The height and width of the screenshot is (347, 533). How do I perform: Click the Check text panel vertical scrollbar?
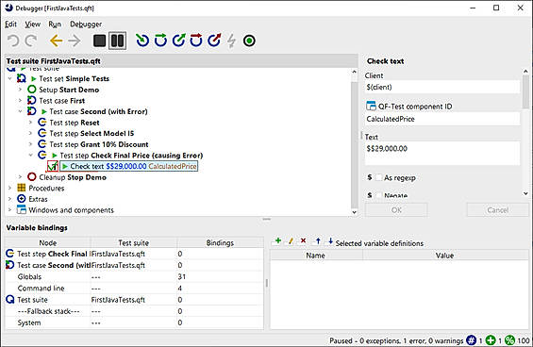click(525, 91)
